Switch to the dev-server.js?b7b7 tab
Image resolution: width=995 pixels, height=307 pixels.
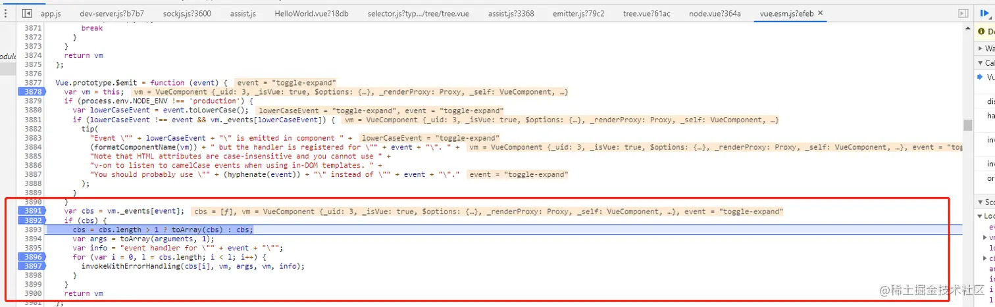coord(111,13)
